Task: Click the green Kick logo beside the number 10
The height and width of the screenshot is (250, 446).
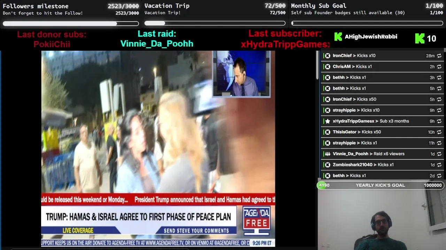Action: click(420, 39)
